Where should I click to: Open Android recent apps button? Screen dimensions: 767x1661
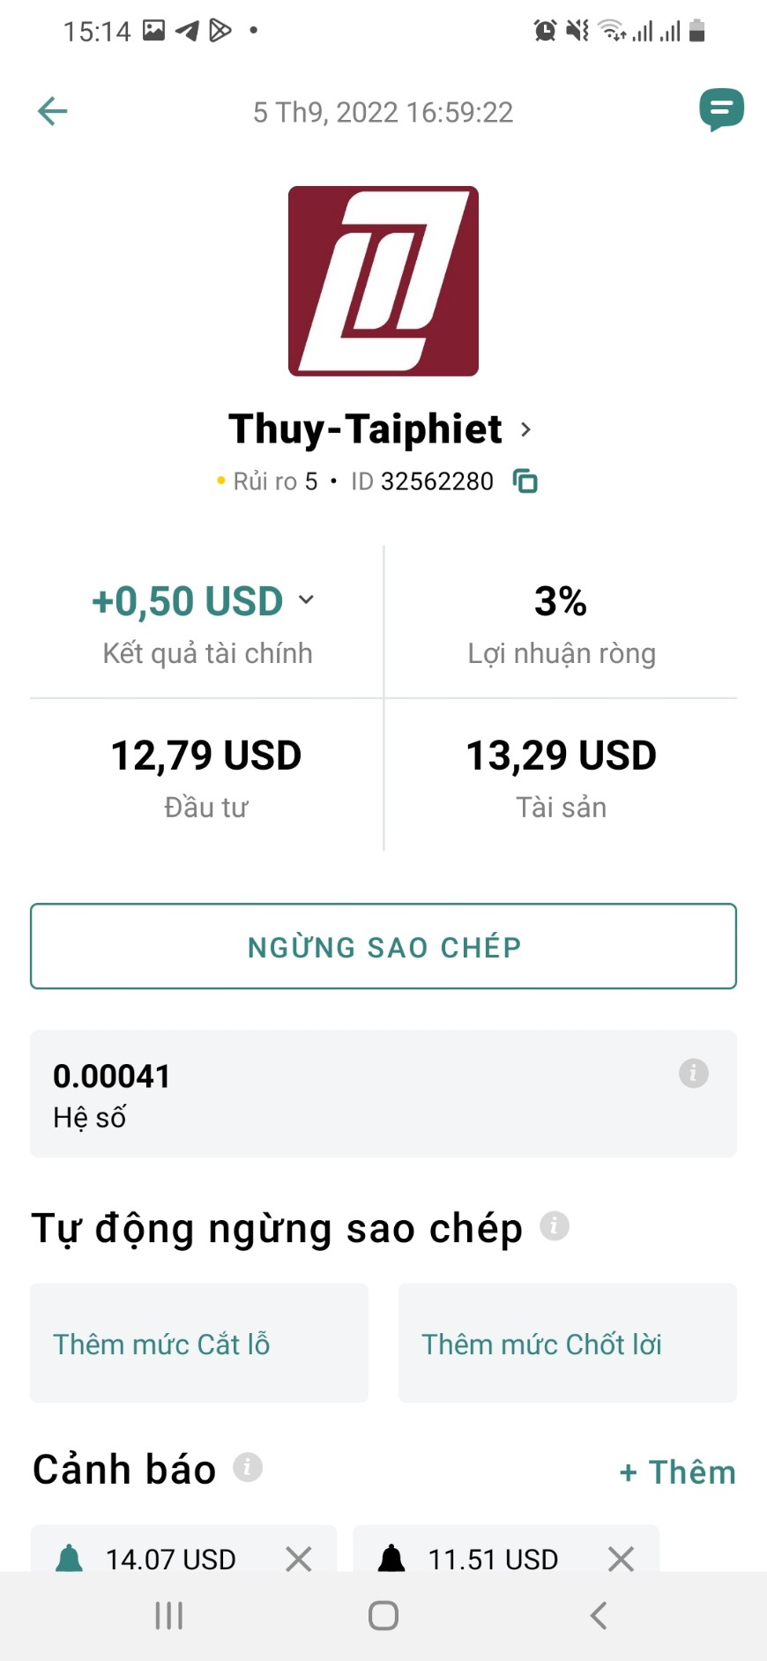click(168, 1615)
